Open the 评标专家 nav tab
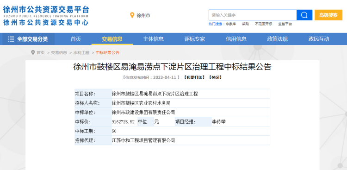This screenshot has width=347, height=170. pyautogui.click(x=195, y=39)
